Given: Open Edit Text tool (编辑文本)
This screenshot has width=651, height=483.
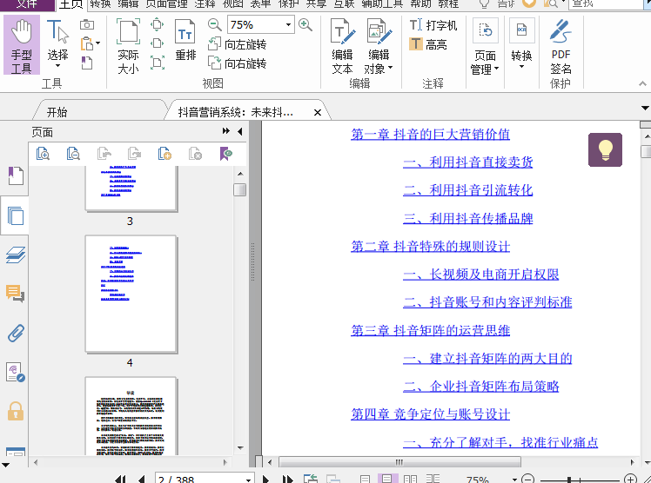Looking at the screenshot, I should click(x=343, y=46).
